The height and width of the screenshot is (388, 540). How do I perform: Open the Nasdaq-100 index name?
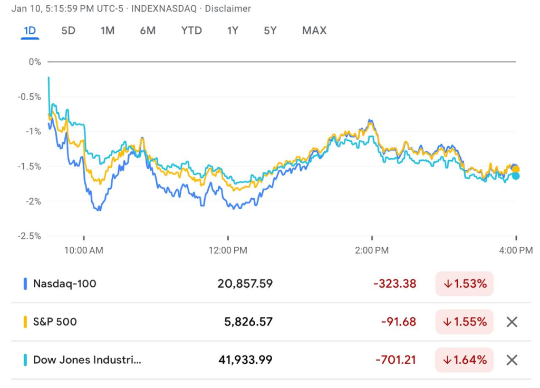tap(64, 284)
